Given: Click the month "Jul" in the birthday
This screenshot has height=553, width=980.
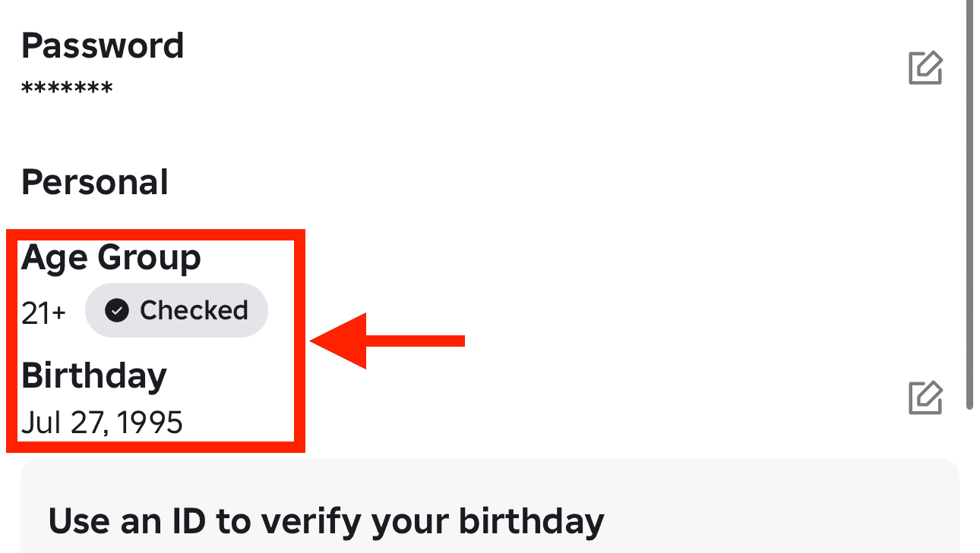Looking at the screenshot, I should (x=40, y=423).
